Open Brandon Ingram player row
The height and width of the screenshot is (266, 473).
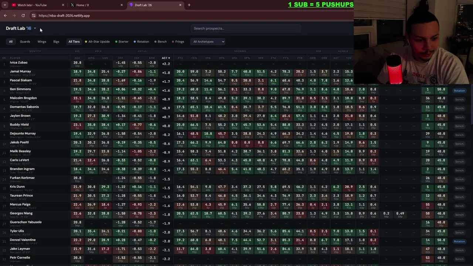click(236, 170)
